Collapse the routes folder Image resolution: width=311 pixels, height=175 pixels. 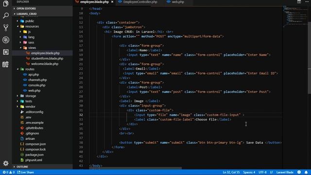pos(30,69)
